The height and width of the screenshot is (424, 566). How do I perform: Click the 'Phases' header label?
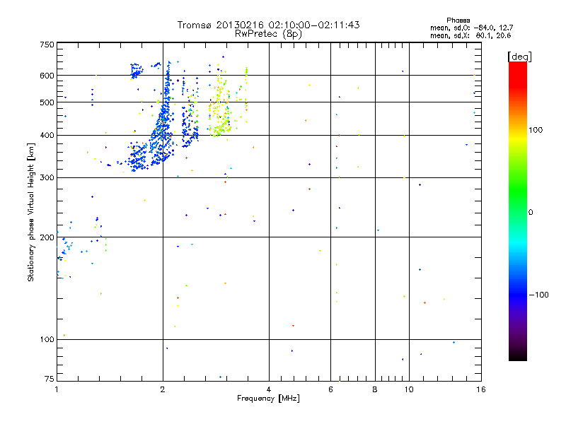(458, 20)
